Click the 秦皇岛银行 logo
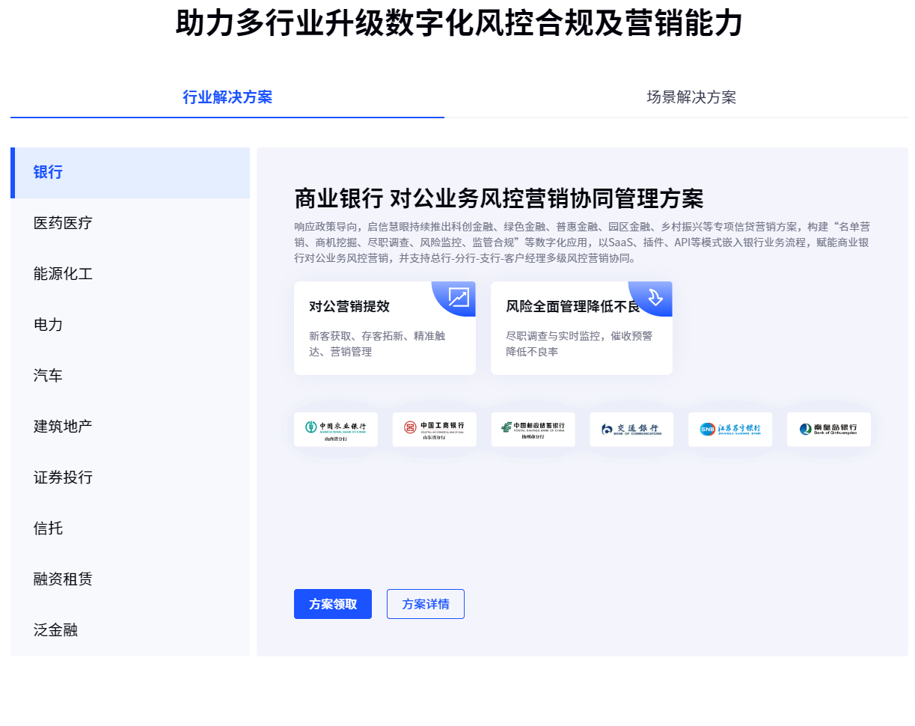915x726 pixels. (x=829, y=430)
